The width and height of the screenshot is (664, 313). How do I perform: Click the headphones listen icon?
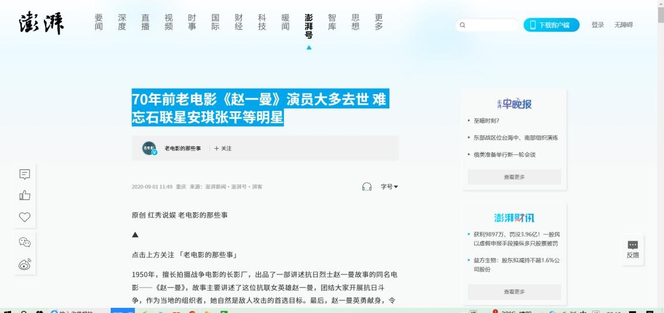(367, 187)
